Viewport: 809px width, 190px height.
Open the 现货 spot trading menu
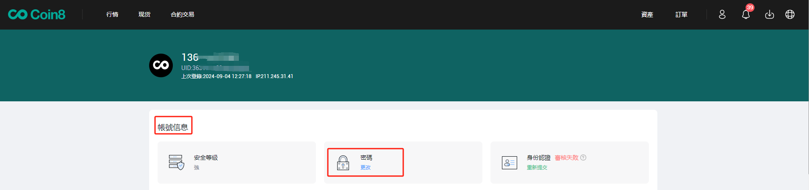coord(144,14)
